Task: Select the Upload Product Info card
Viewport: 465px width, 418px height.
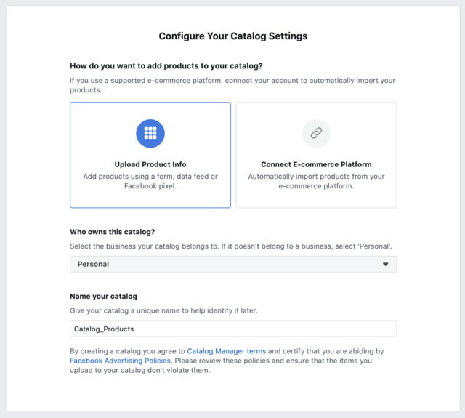Action: 150,155
